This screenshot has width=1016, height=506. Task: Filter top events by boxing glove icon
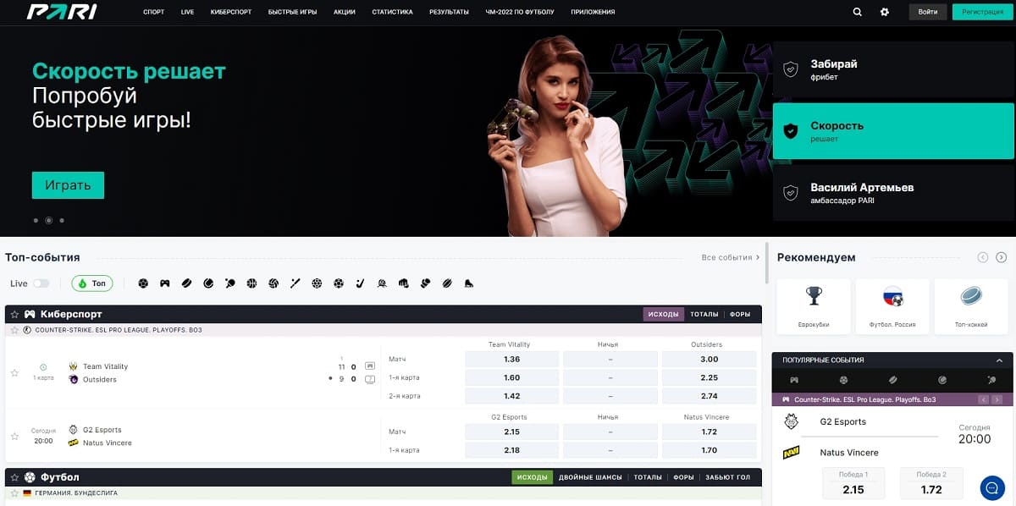click(425, 283)
